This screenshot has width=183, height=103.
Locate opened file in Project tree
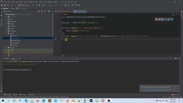pyautogui.click(x=39, y=11)
